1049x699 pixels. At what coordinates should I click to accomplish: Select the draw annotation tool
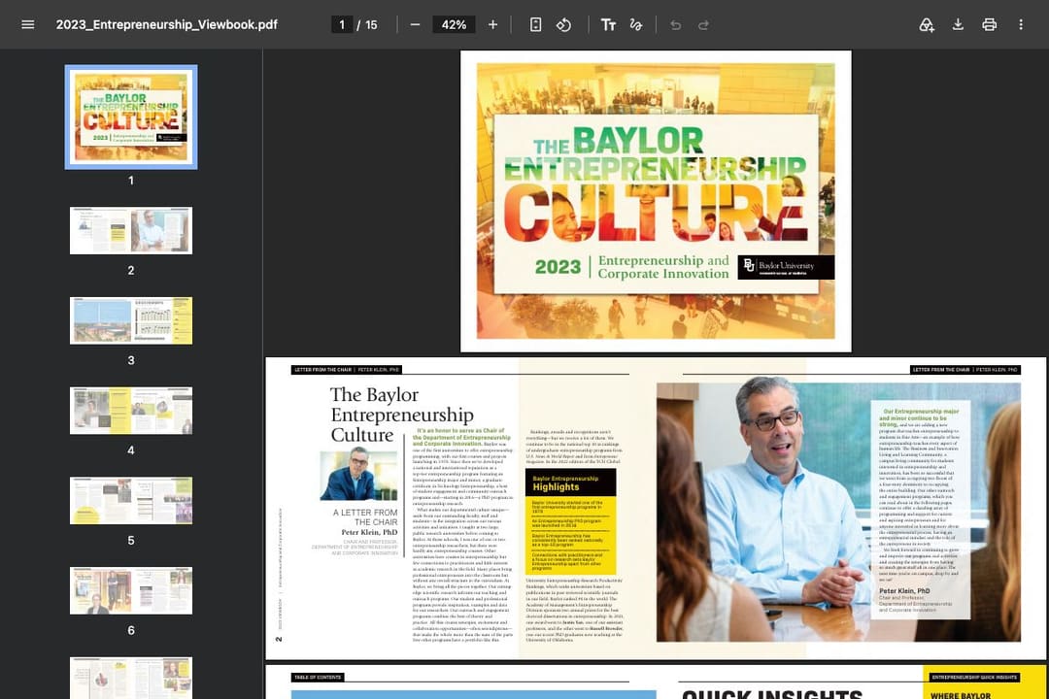635,24
